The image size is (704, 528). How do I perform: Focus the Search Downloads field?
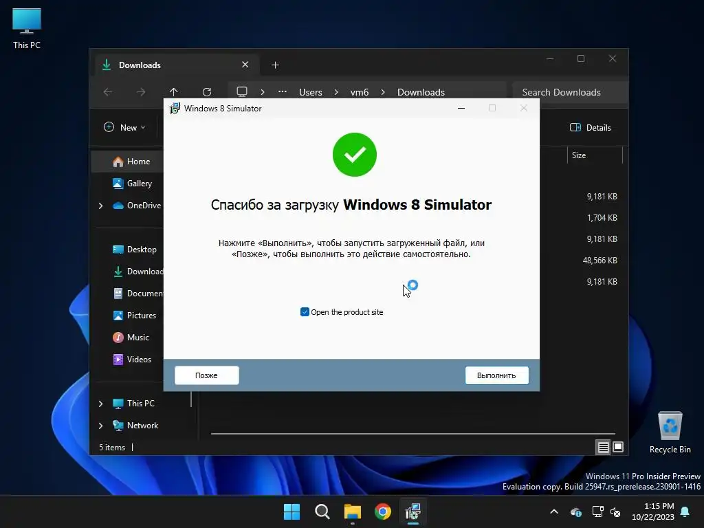[x=570, y=92]
